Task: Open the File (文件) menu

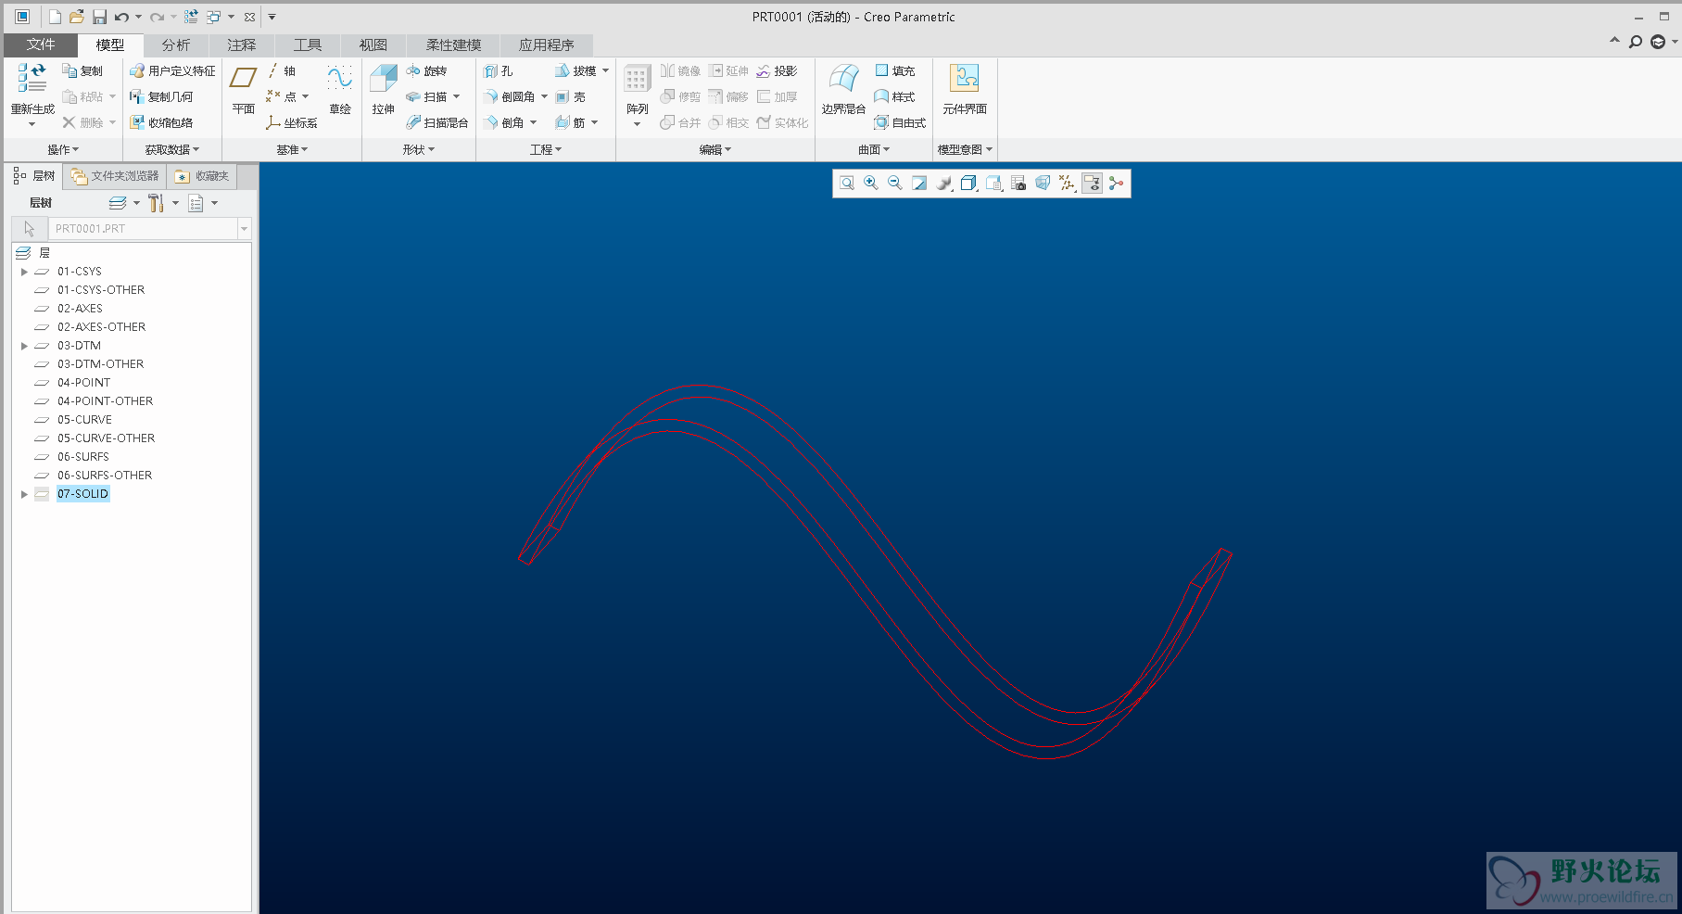Action: click(41, 44)
